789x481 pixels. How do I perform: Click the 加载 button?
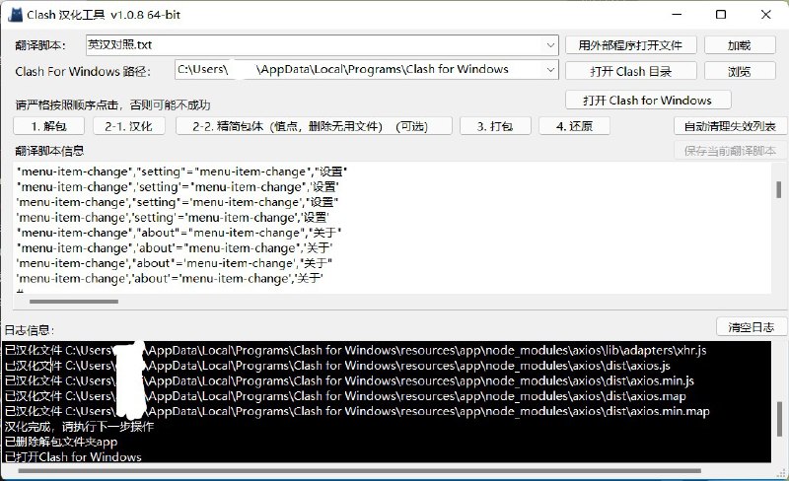pos(739,45)
